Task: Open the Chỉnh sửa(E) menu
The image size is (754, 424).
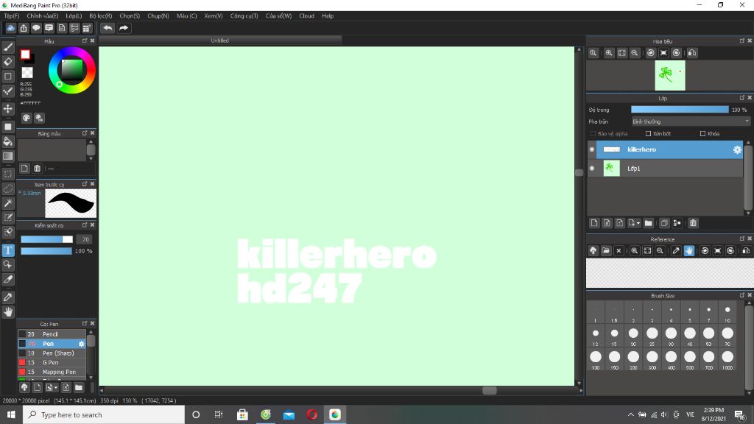Action: coord(42,16)
